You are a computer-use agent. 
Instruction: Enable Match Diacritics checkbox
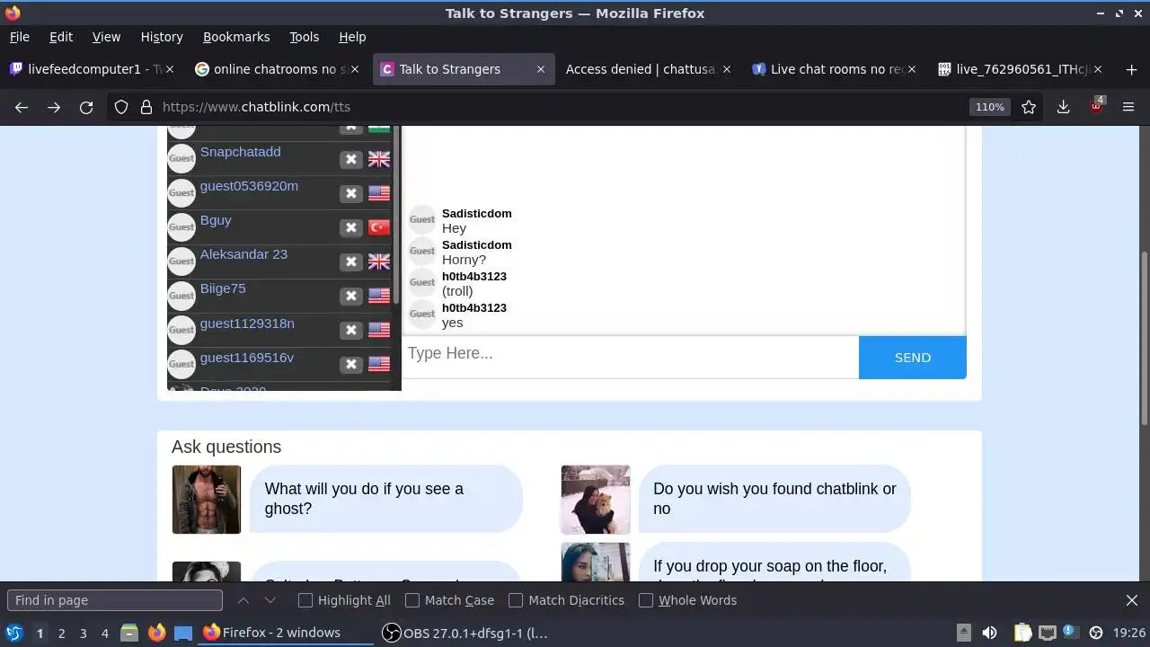click(516, 600)
